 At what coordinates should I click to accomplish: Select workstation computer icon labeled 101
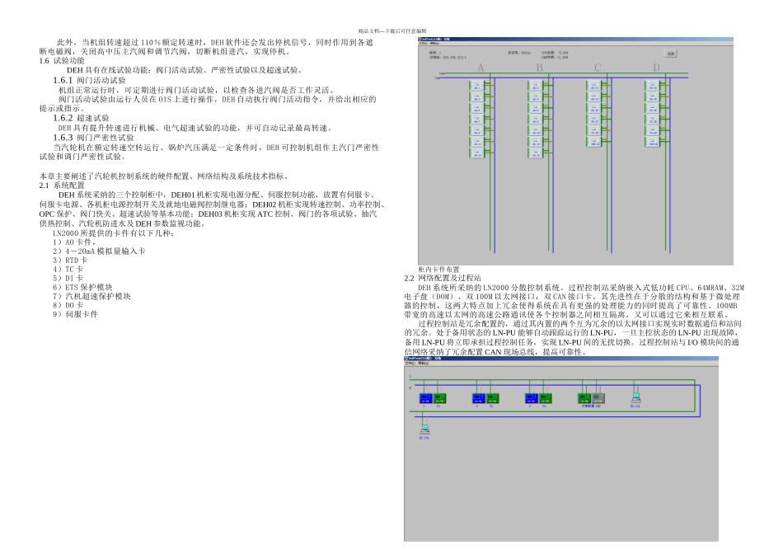tap(635, 398)
